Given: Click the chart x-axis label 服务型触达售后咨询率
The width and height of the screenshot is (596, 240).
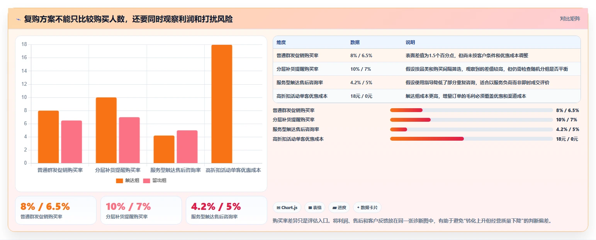Looking at the screenshot, I should pos(175,170).
